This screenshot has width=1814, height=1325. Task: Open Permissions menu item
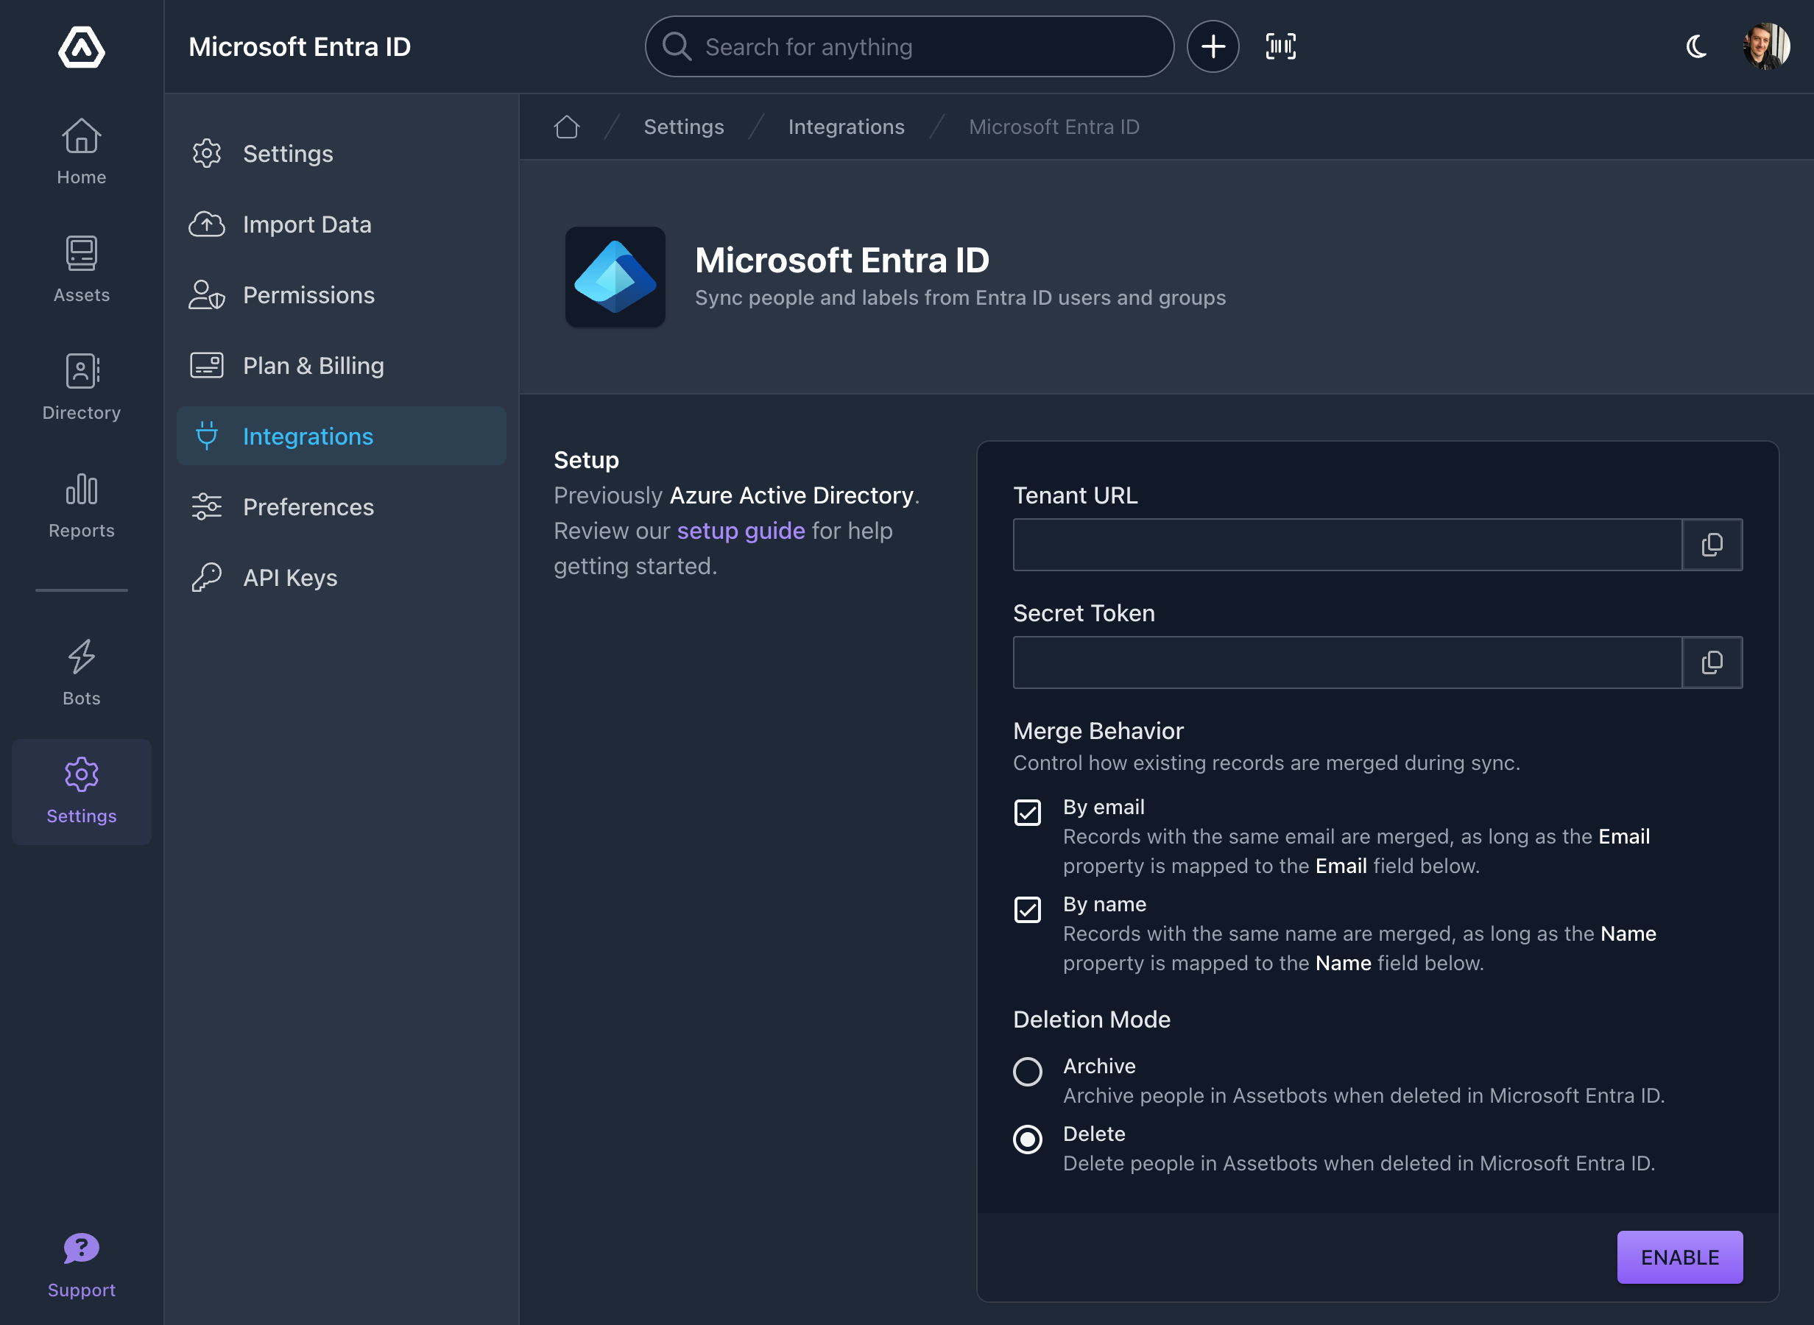342,295
